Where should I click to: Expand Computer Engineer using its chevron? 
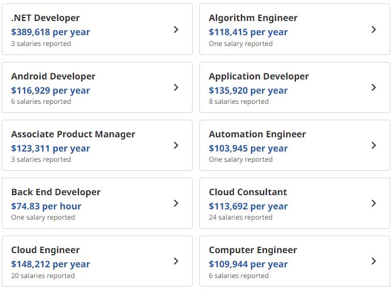point(373,261)
